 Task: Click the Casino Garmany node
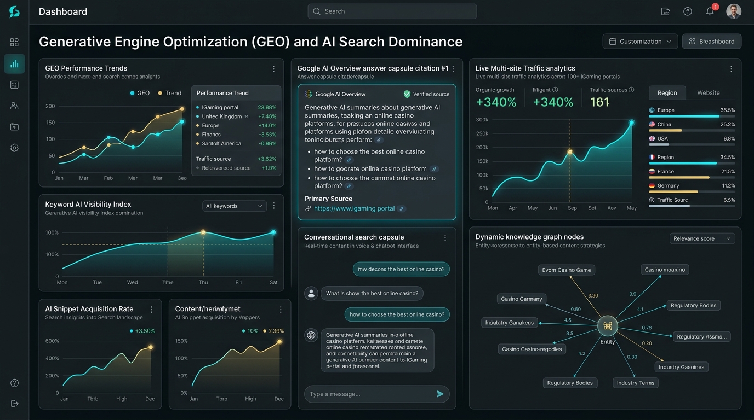(522, 299)
